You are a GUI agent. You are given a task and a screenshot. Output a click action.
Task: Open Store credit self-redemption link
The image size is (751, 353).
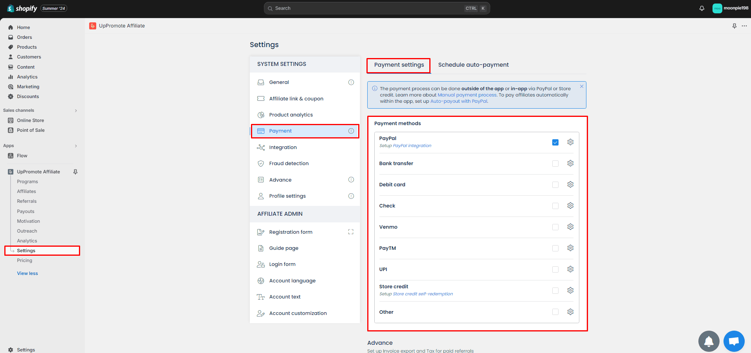click(x=423, y=294)
